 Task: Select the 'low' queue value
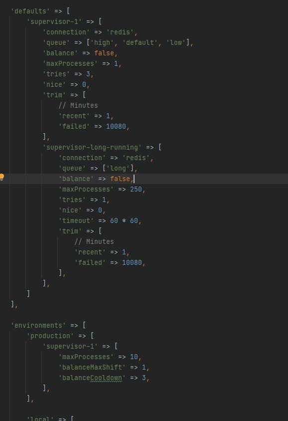click(x=176, y=42)
